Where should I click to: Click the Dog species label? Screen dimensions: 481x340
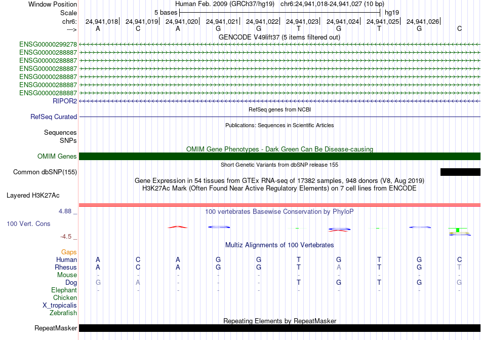click(x=71, y=283)
